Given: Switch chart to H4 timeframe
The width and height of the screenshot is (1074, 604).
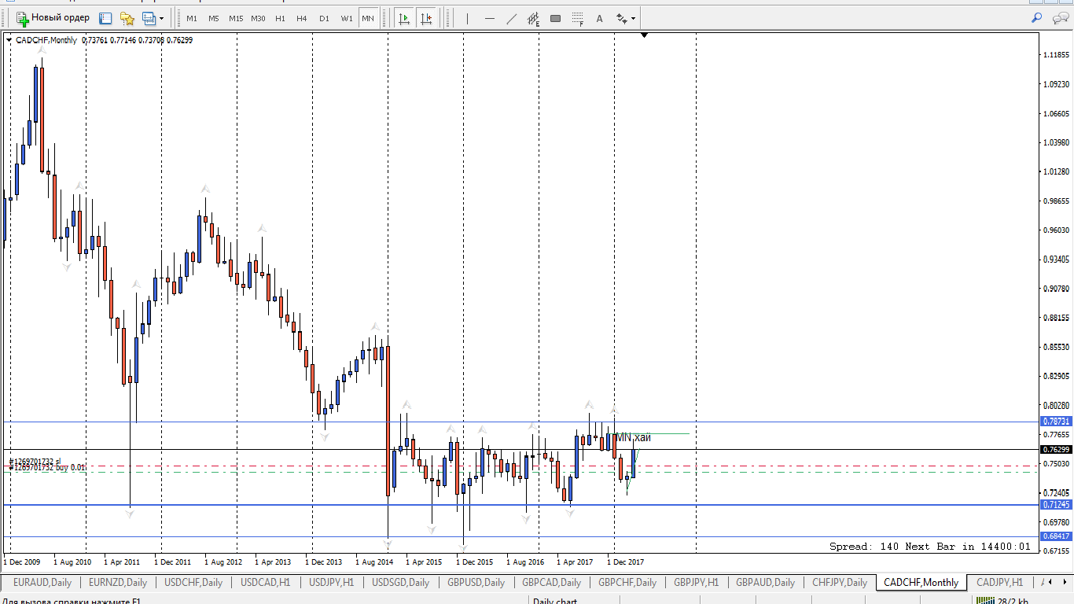Looking at the screenshot, I should point(302,18).
